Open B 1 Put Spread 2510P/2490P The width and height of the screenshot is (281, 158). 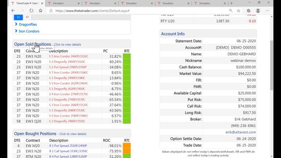click(68, 146)
